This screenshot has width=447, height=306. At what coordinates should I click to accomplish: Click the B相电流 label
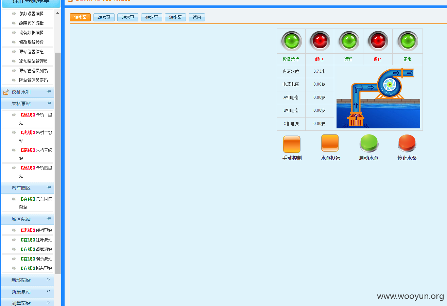coord(291,110)
